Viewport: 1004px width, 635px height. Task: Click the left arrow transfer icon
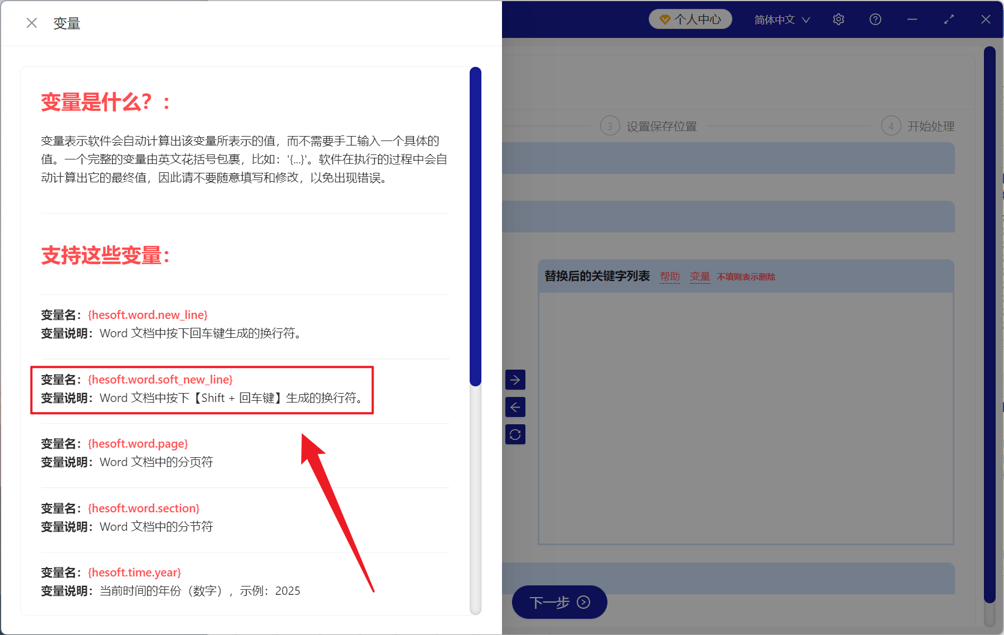[515, 407]
